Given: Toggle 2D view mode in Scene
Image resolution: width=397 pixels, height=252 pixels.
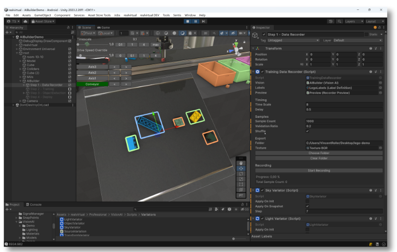Looking at the screenshot, I should click(x=205, y=33).
